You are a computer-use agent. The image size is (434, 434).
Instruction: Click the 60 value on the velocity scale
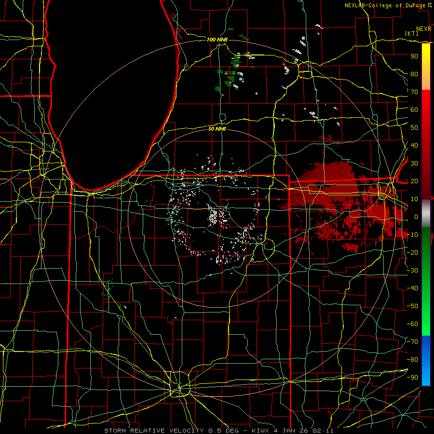point(414,109)
